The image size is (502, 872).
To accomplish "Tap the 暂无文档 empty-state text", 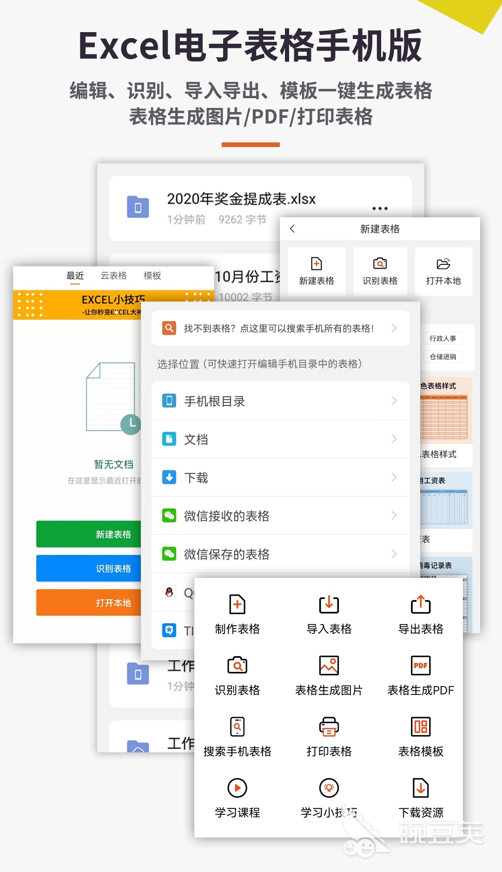I will pyautogui.click(x=114, y=464).
